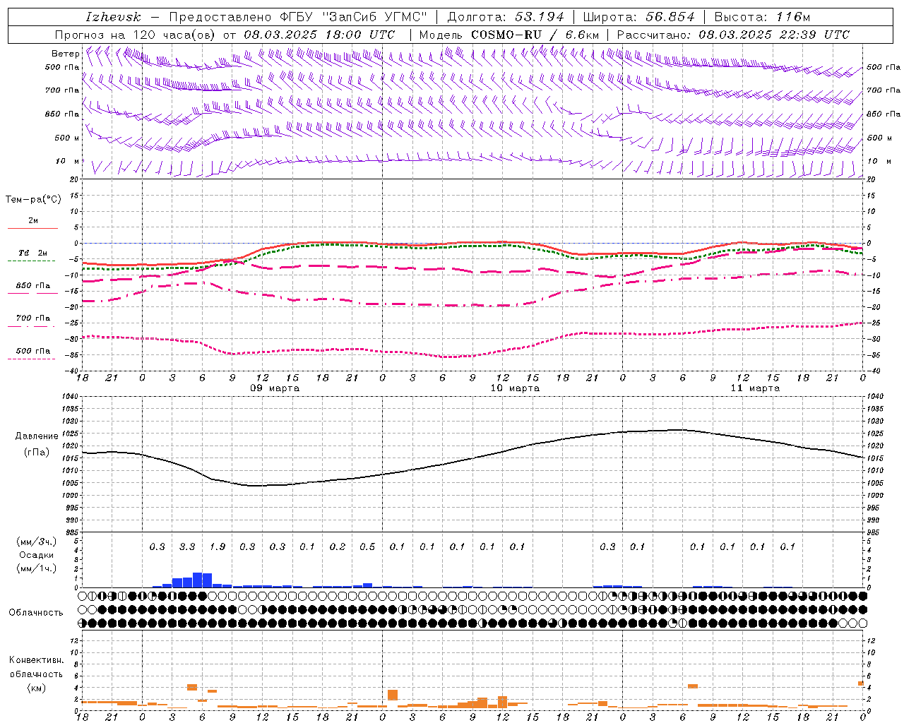Click the '(гПа)' unit label under Давление

[x=37, y=453]
